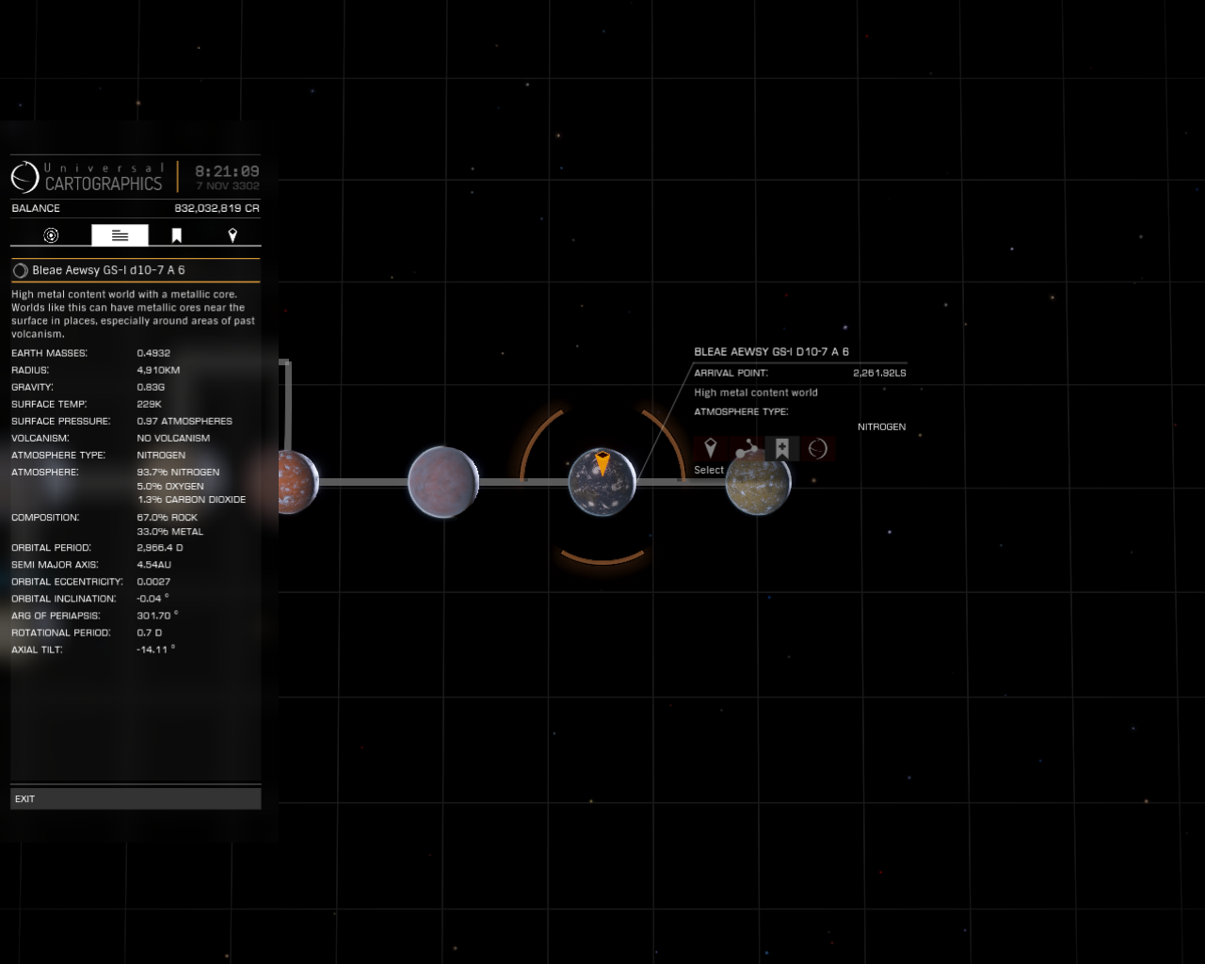Screen dimensions: 1205x964
Task: Click the '93.7% NITROGEN' atmosphere entry
Action: pos(178,473)
